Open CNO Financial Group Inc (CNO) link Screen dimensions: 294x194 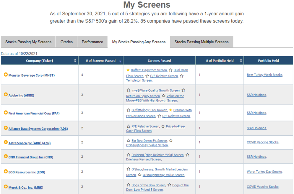coord(31,157)
